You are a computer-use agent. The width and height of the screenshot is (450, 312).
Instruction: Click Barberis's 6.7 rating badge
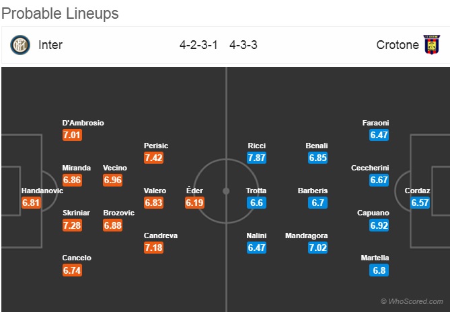point(317,203)
